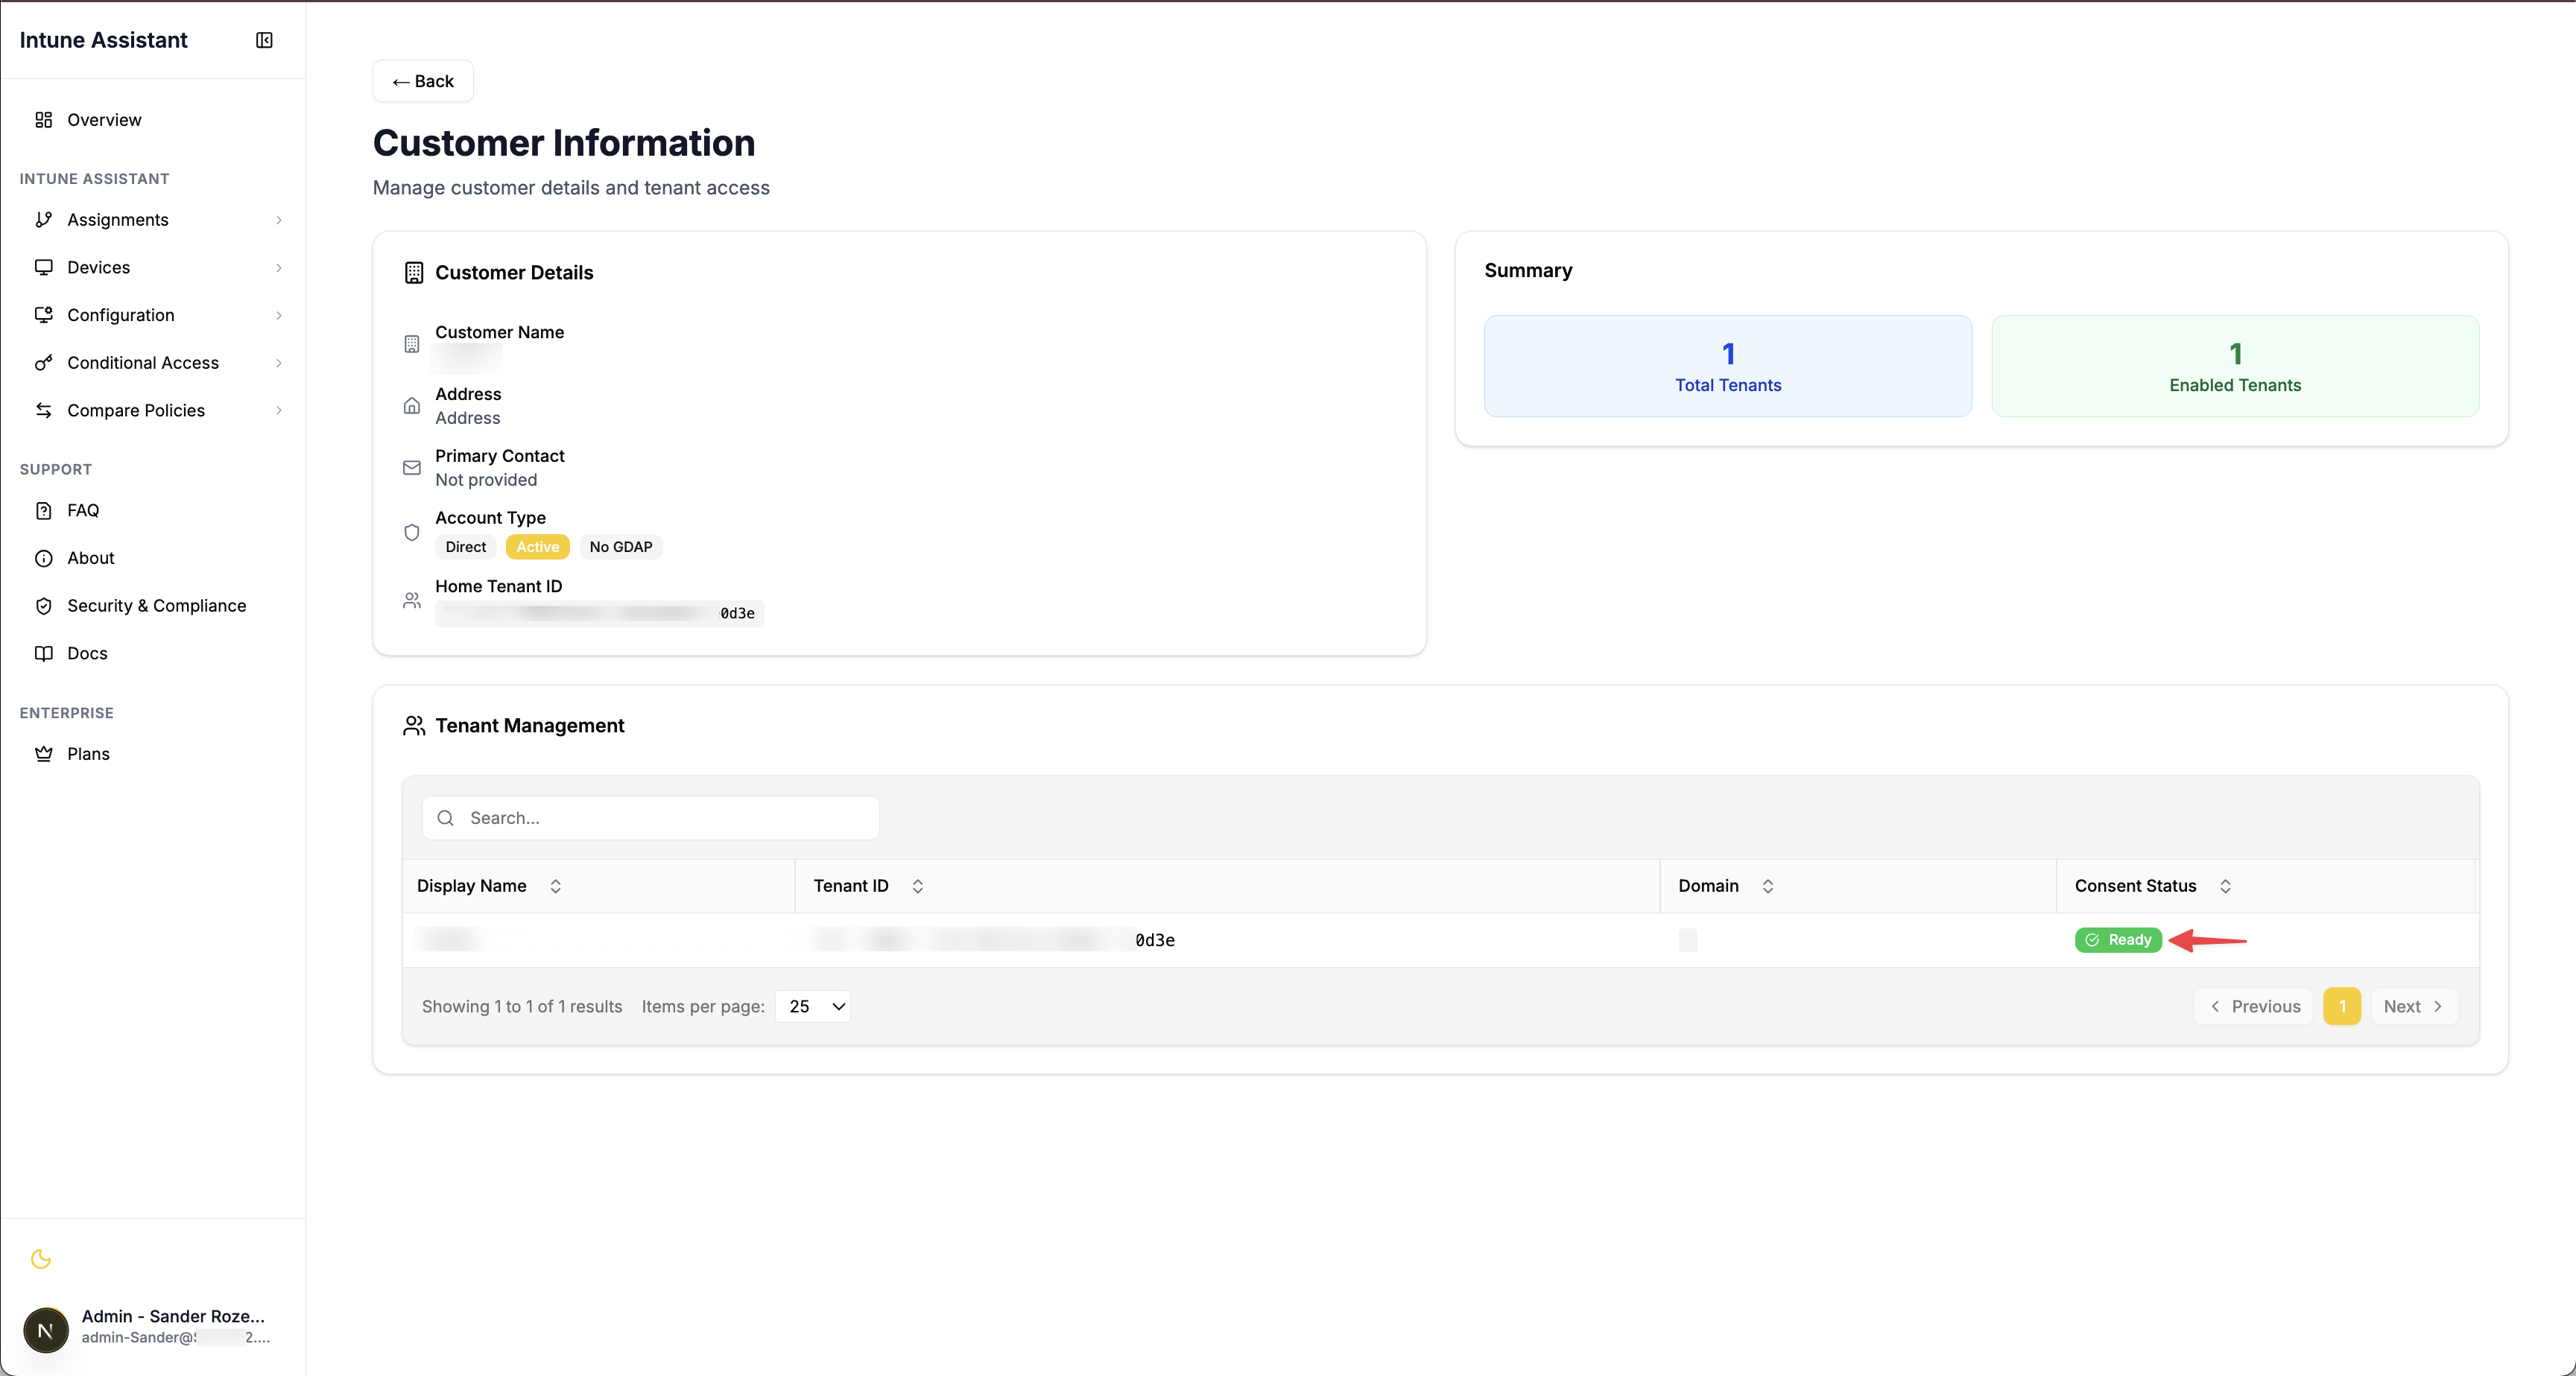Go to the Next results page
This screenshot has height=1376, width=2576.
coord(2412,1006)
